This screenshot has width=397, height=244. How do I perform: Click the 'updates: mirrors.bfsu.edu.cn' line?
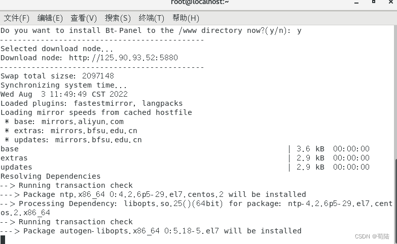tap(73, 140)
